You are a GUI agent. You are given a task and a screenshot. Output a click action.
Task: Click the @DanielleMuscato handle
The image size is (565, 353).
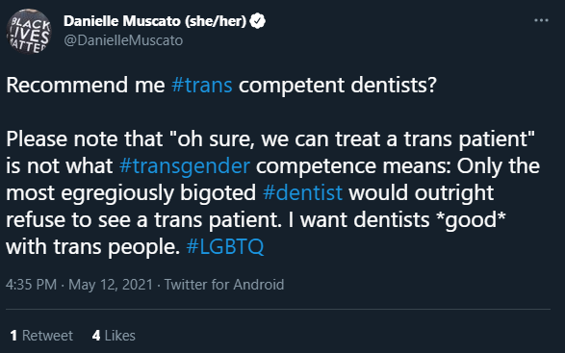(x=123, y=40)
